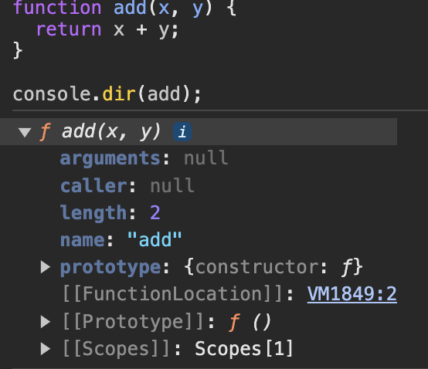Click the console.dir(add); code line
This screenshot has height=369, width=428.
(107, 94)
